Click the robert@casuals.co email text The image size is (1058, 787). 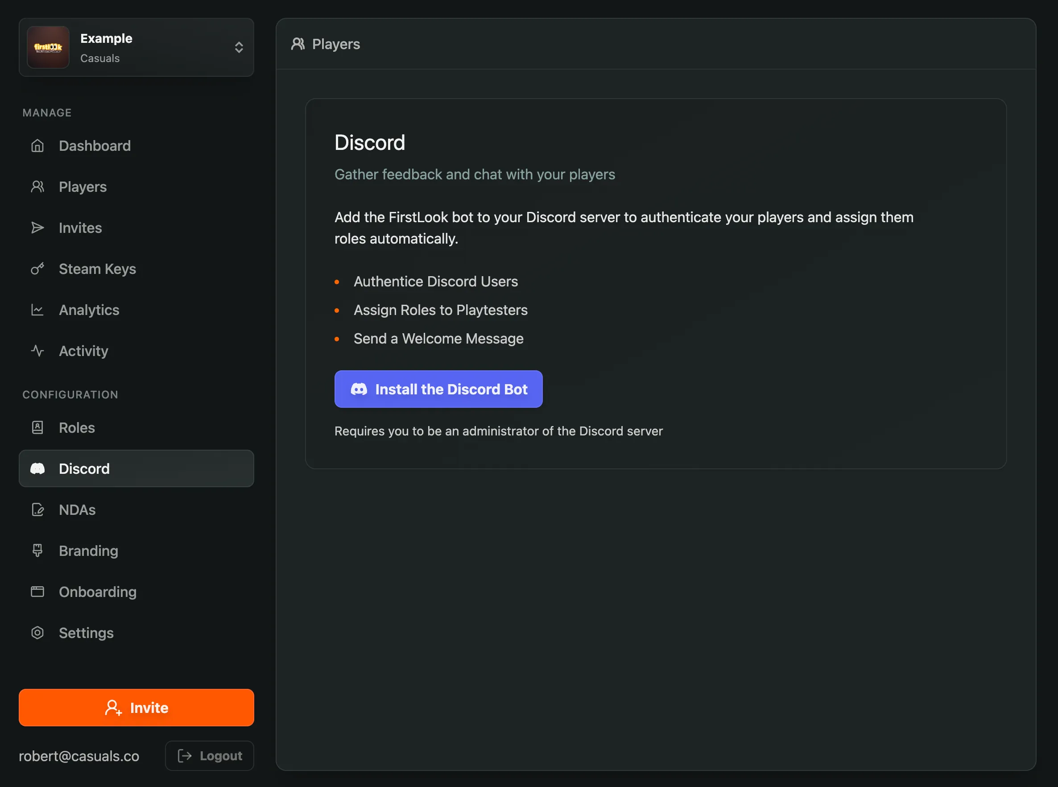(79, 756)
